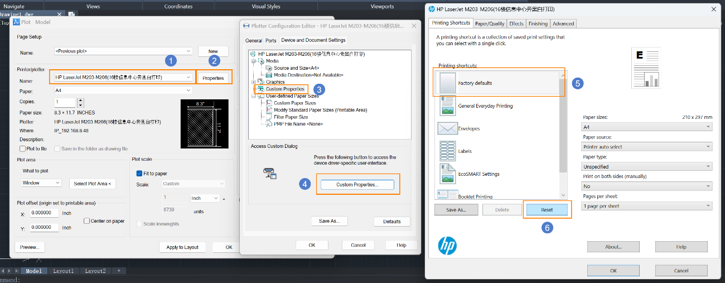Click the Properties button in Plot dialog

click(213, 78)
